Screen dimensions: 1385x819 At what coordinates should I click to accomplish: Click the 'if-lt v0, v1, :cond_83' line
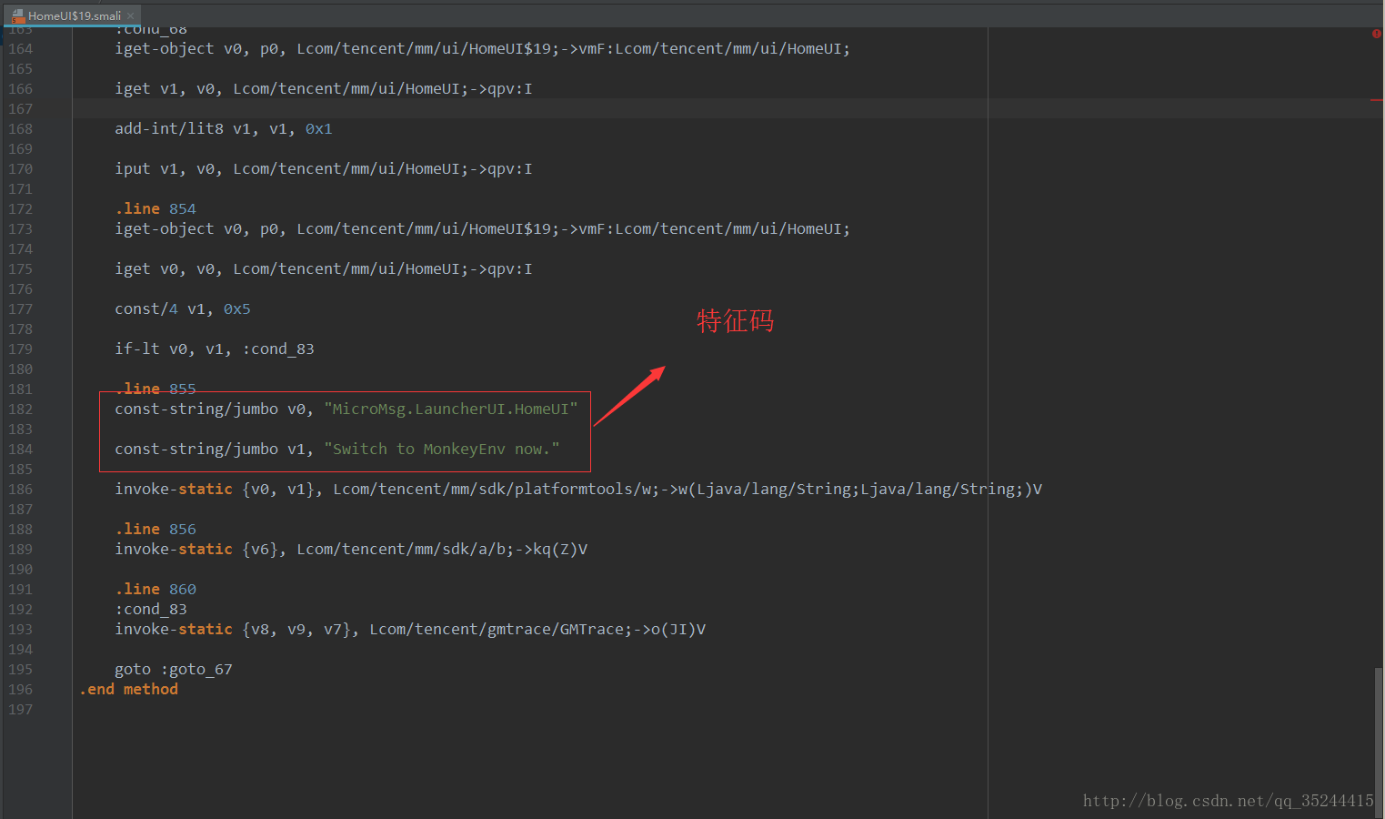point(214,349)
